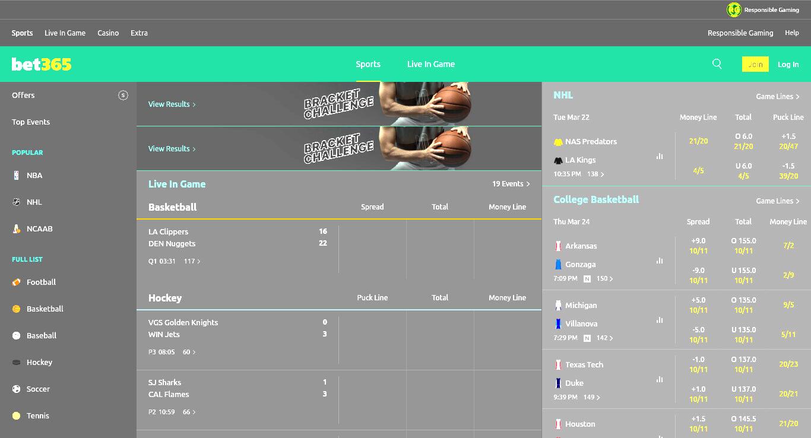
Task: Bet Duke money line 20/21
Action: (788, 393)
